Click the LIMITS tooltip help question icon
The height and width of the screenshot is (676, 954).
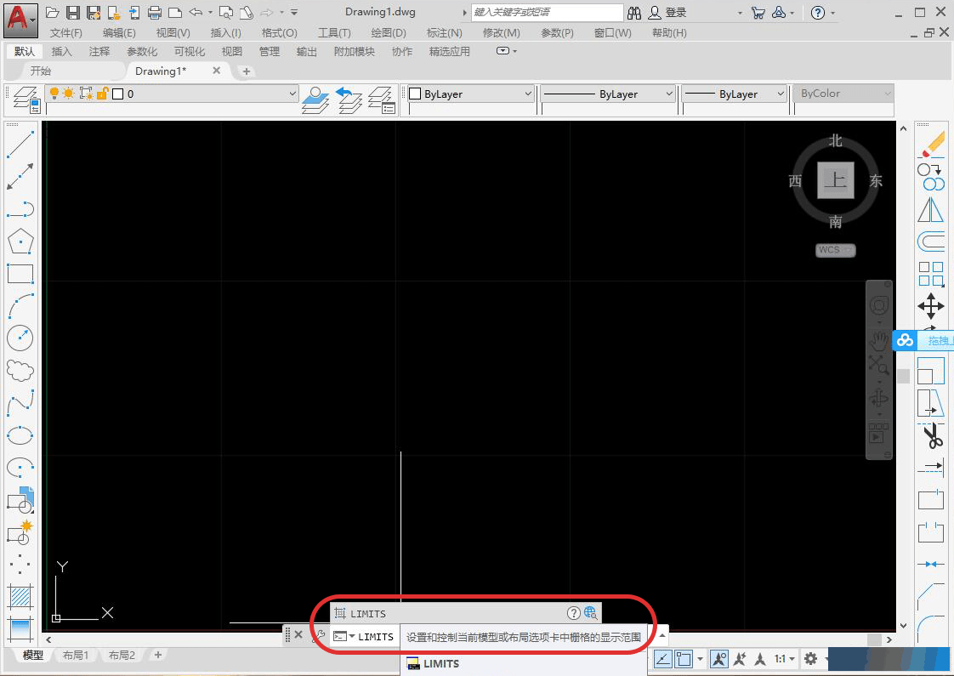click(x=573, y=613)
